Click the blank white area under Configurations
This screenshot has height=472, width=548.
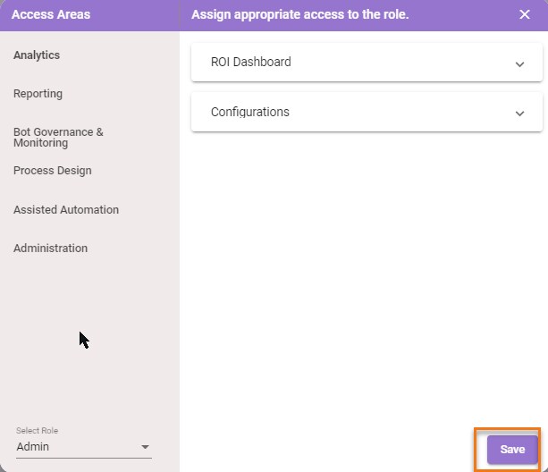click(364, 273)
